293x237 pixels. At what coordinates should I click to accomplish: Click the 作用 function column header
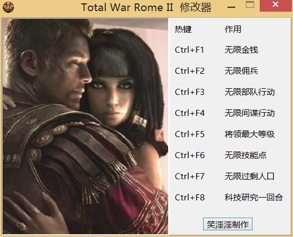coord(233,29)
